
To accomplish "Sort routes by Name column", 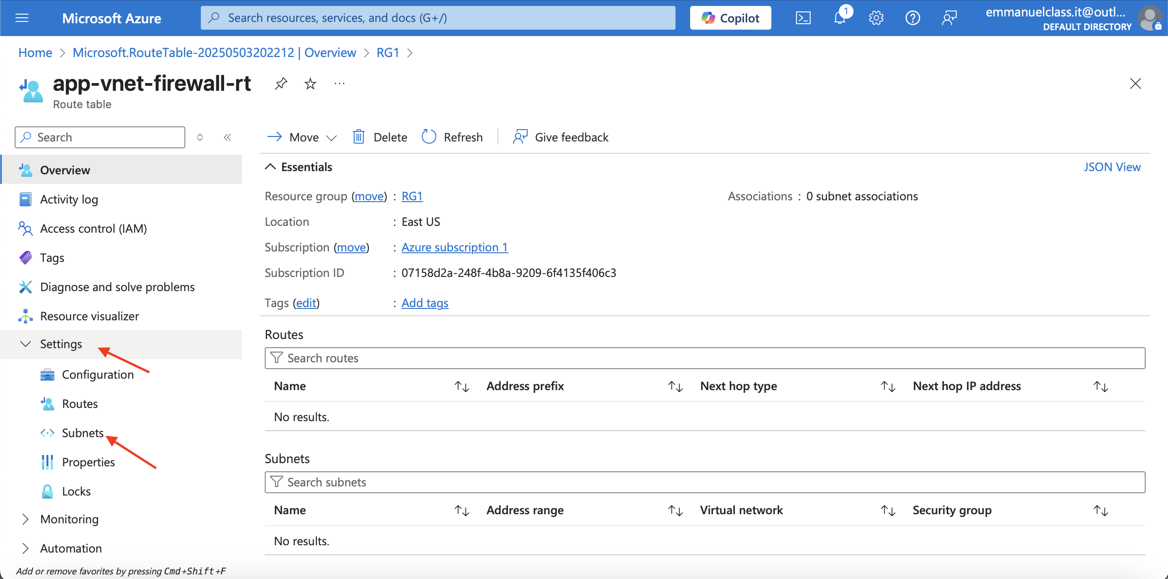I will tap(462, 386).
